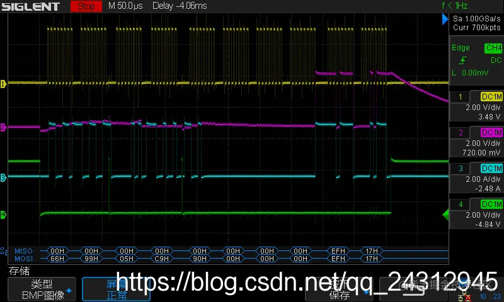Image resolution: width=504 pixels, height=302 pixels.
Task: Select the -2.48 A offset of channel 3
Action: (488, 189)
